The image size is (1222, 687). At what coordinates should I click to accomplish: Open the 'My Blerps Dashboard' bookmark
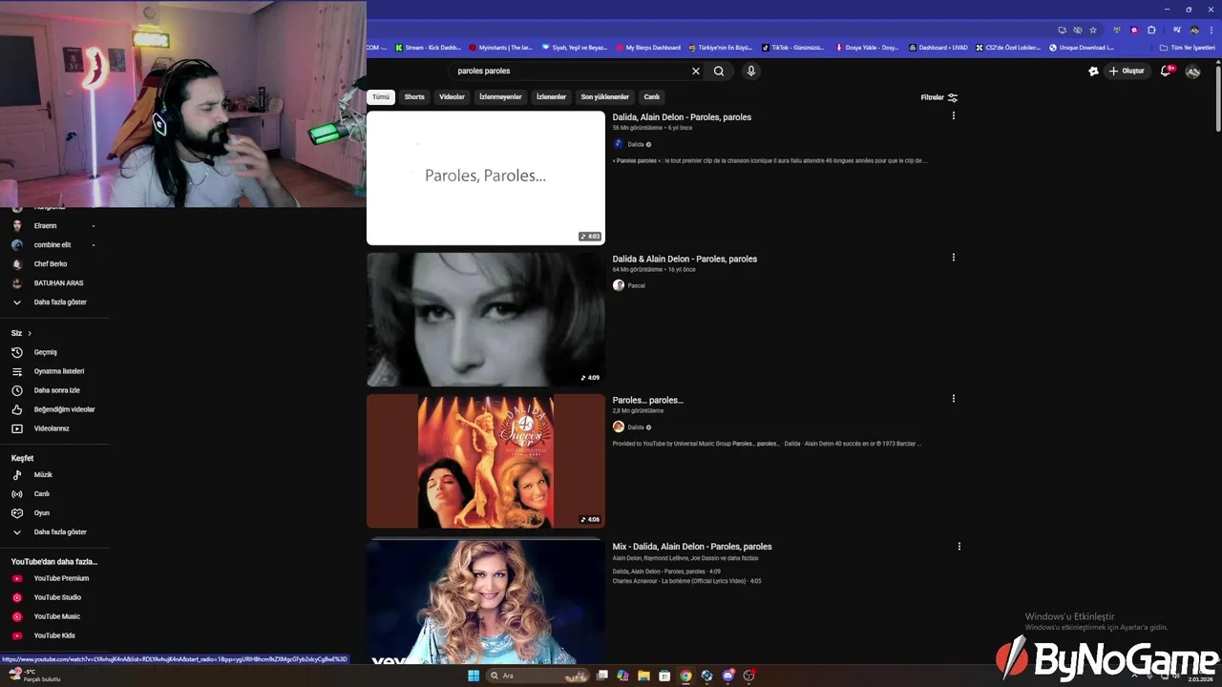[648, 48]
